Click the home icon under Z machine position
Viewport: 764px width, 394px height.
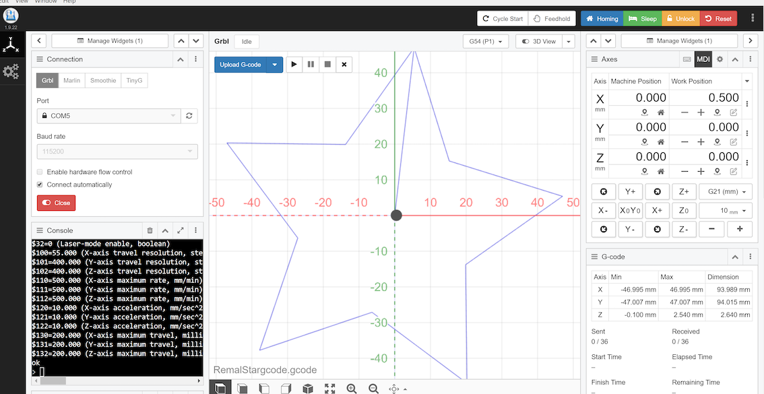tap(661, 172)
